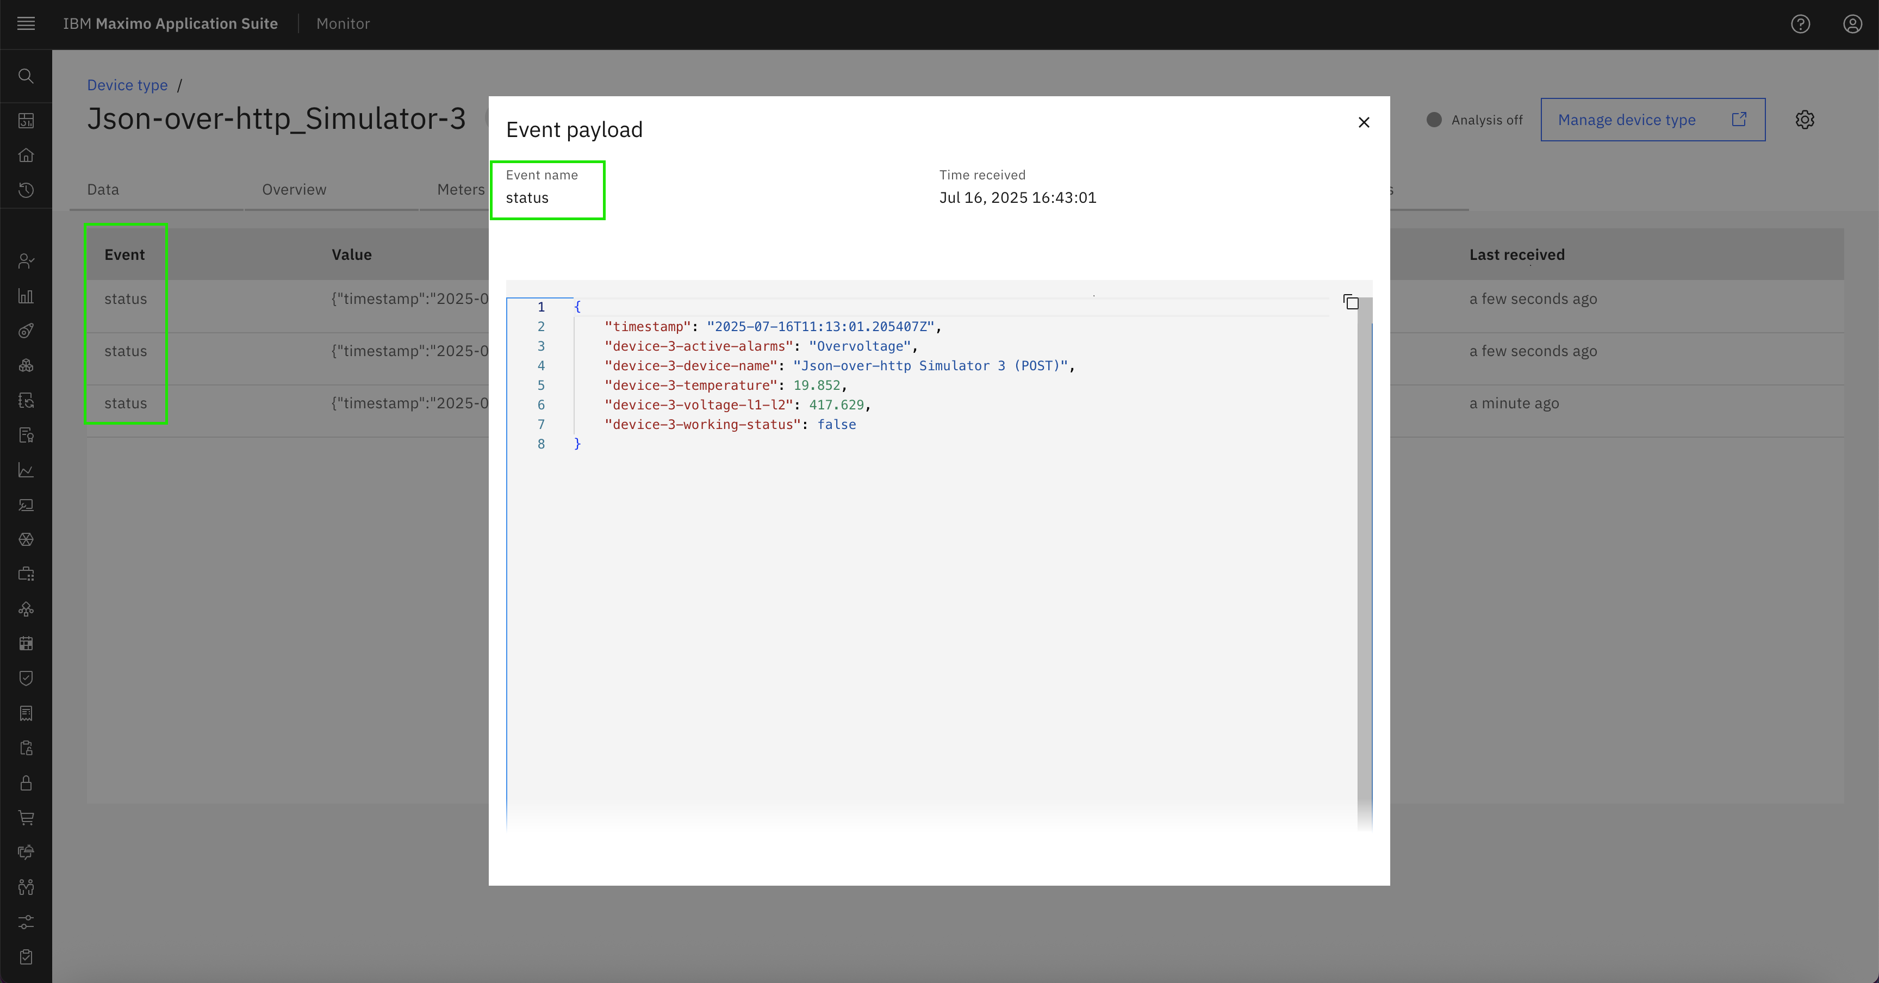Open device type settings gear

[1805, 120]
